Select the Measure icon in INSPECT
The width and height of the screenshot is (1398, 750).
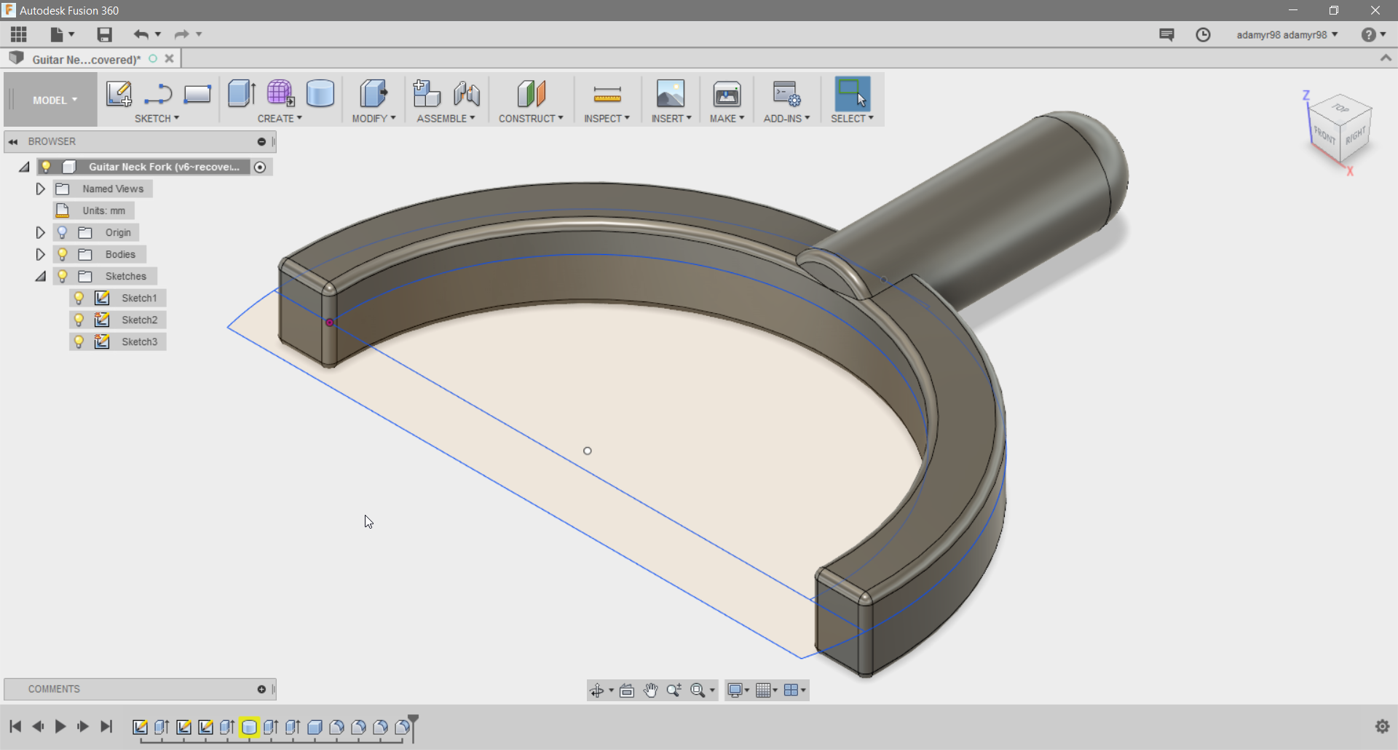tap(607, 95)
